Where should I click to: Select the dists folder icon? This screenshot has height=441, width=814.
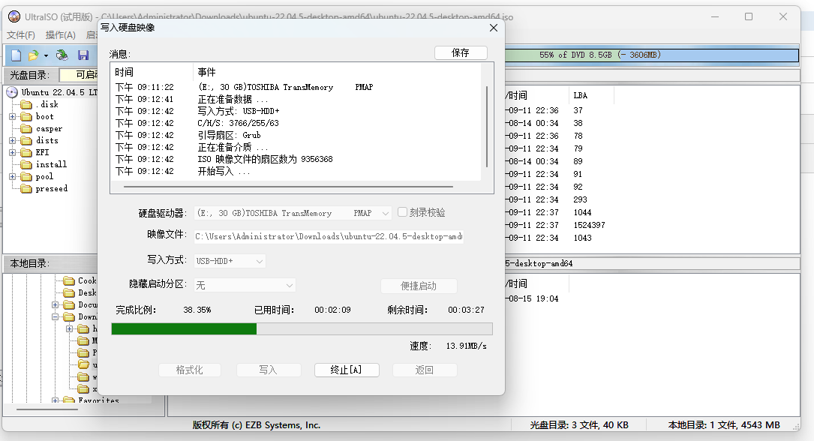pos(26,140)
